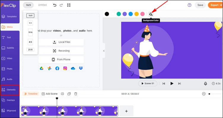Toggle the Timeline view
Image resolution: width=223 pixels, height=118 pixels.
click(31, 94)
